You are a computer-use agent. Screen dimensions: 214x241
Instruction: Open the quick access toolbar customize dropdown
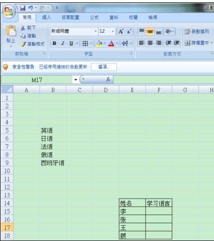point(56,8)
